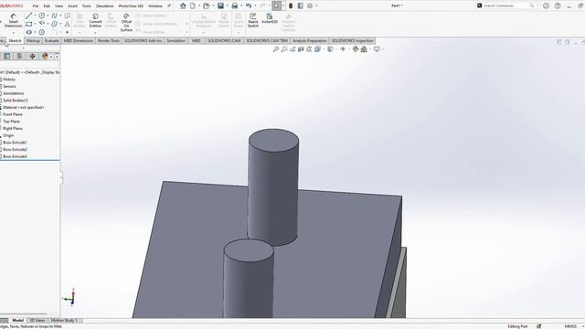Print the document
The height and width of the screenshot is (329, 585).
click(x=235, y=5)
